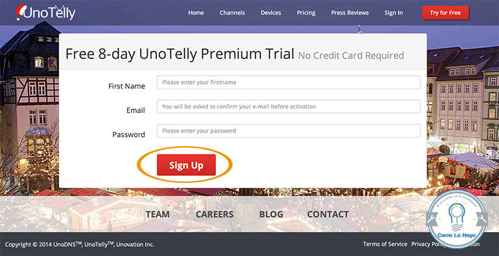
Task: Open Press Reviews in navigation
Action: [x=350, y=13]
